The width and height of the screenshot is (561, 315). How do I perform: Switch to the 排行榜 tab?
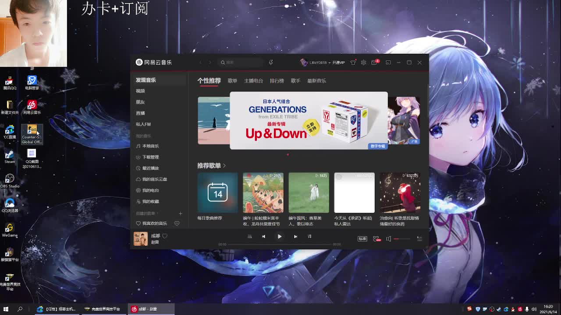(277, 80)
